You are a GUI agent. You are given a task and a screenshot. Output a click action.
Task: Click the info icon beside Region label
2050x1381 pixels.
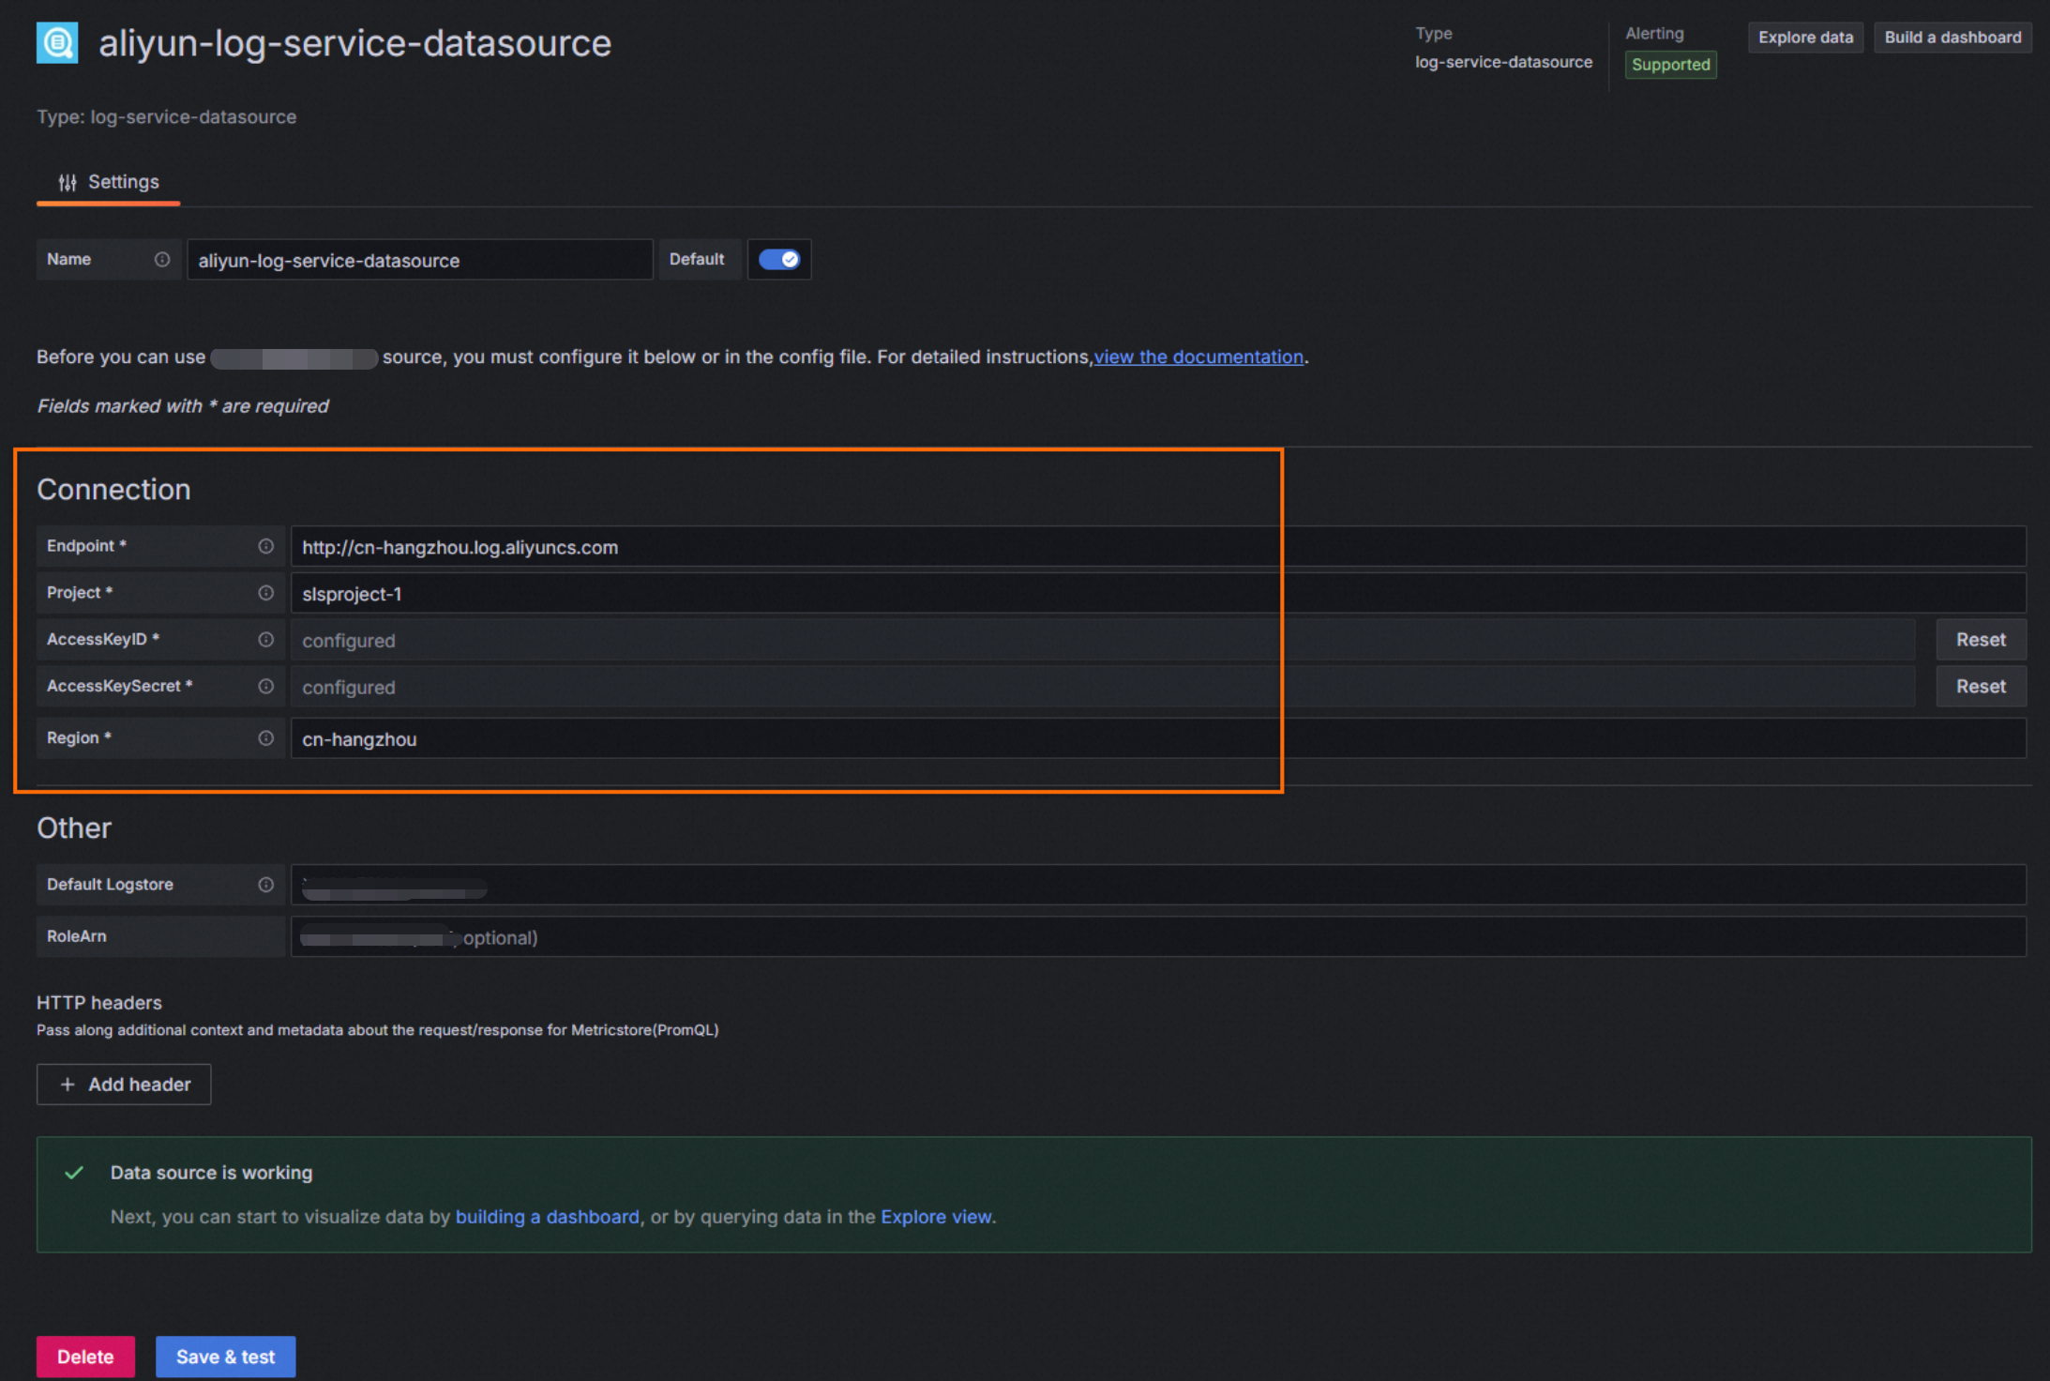[x=266, y=738]
